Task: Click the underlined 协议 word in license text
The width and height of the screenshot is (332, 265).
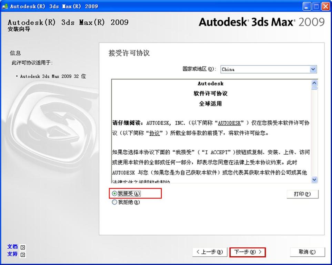Action: click(x=154, y=133)
